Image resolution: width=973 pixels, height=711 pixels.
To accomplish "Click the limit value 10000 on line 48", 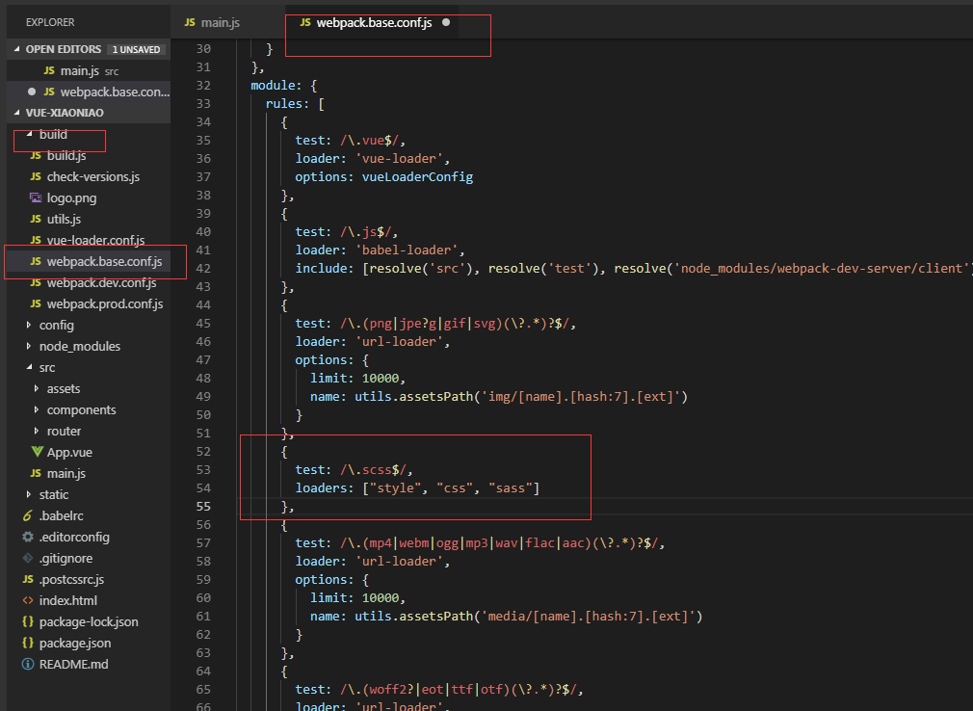I will point(381,378).
